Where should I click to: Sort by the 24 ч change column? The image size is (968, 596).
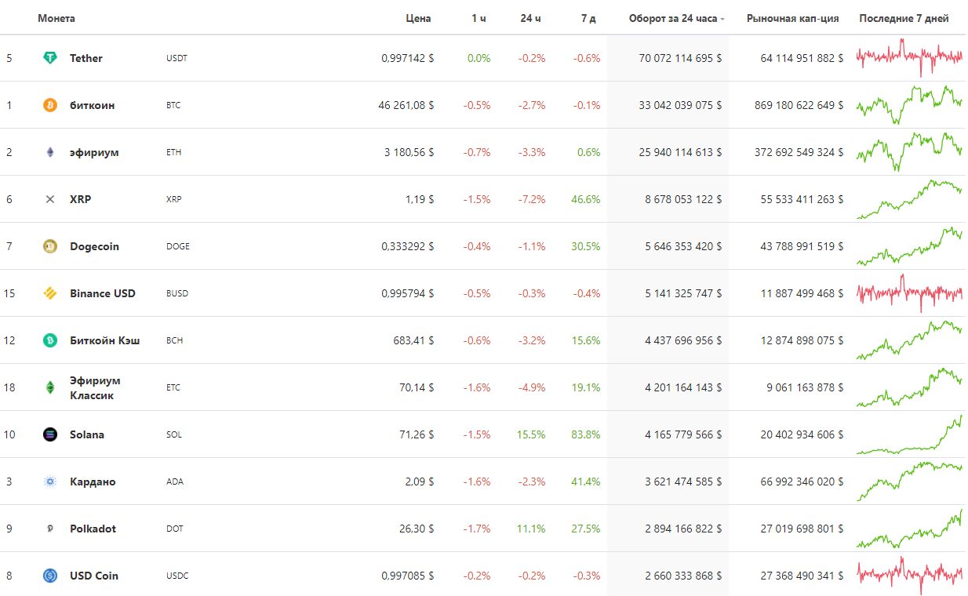(532, 18)
